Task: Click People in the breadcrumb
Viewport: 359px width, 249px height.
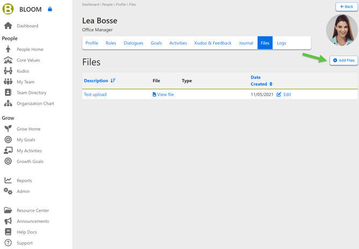Action: tap(107, 4)
